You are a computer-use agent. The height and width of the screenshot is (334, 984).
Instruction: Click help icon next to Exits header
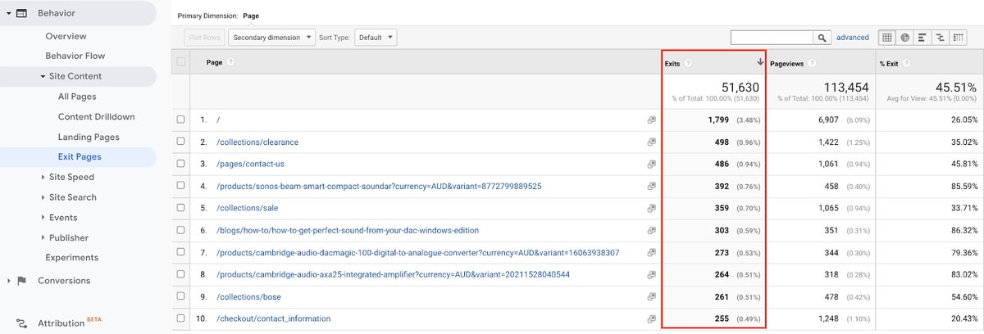[x=688, y=63]
